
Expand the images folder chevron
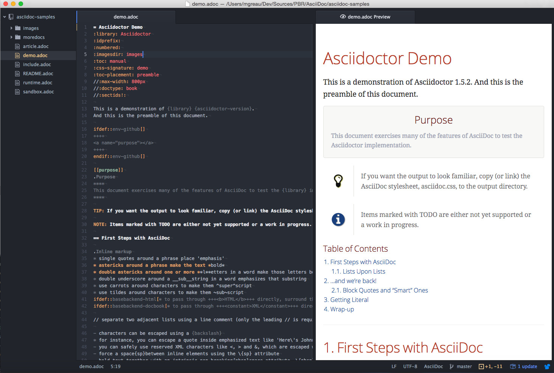tap(11, 28)
